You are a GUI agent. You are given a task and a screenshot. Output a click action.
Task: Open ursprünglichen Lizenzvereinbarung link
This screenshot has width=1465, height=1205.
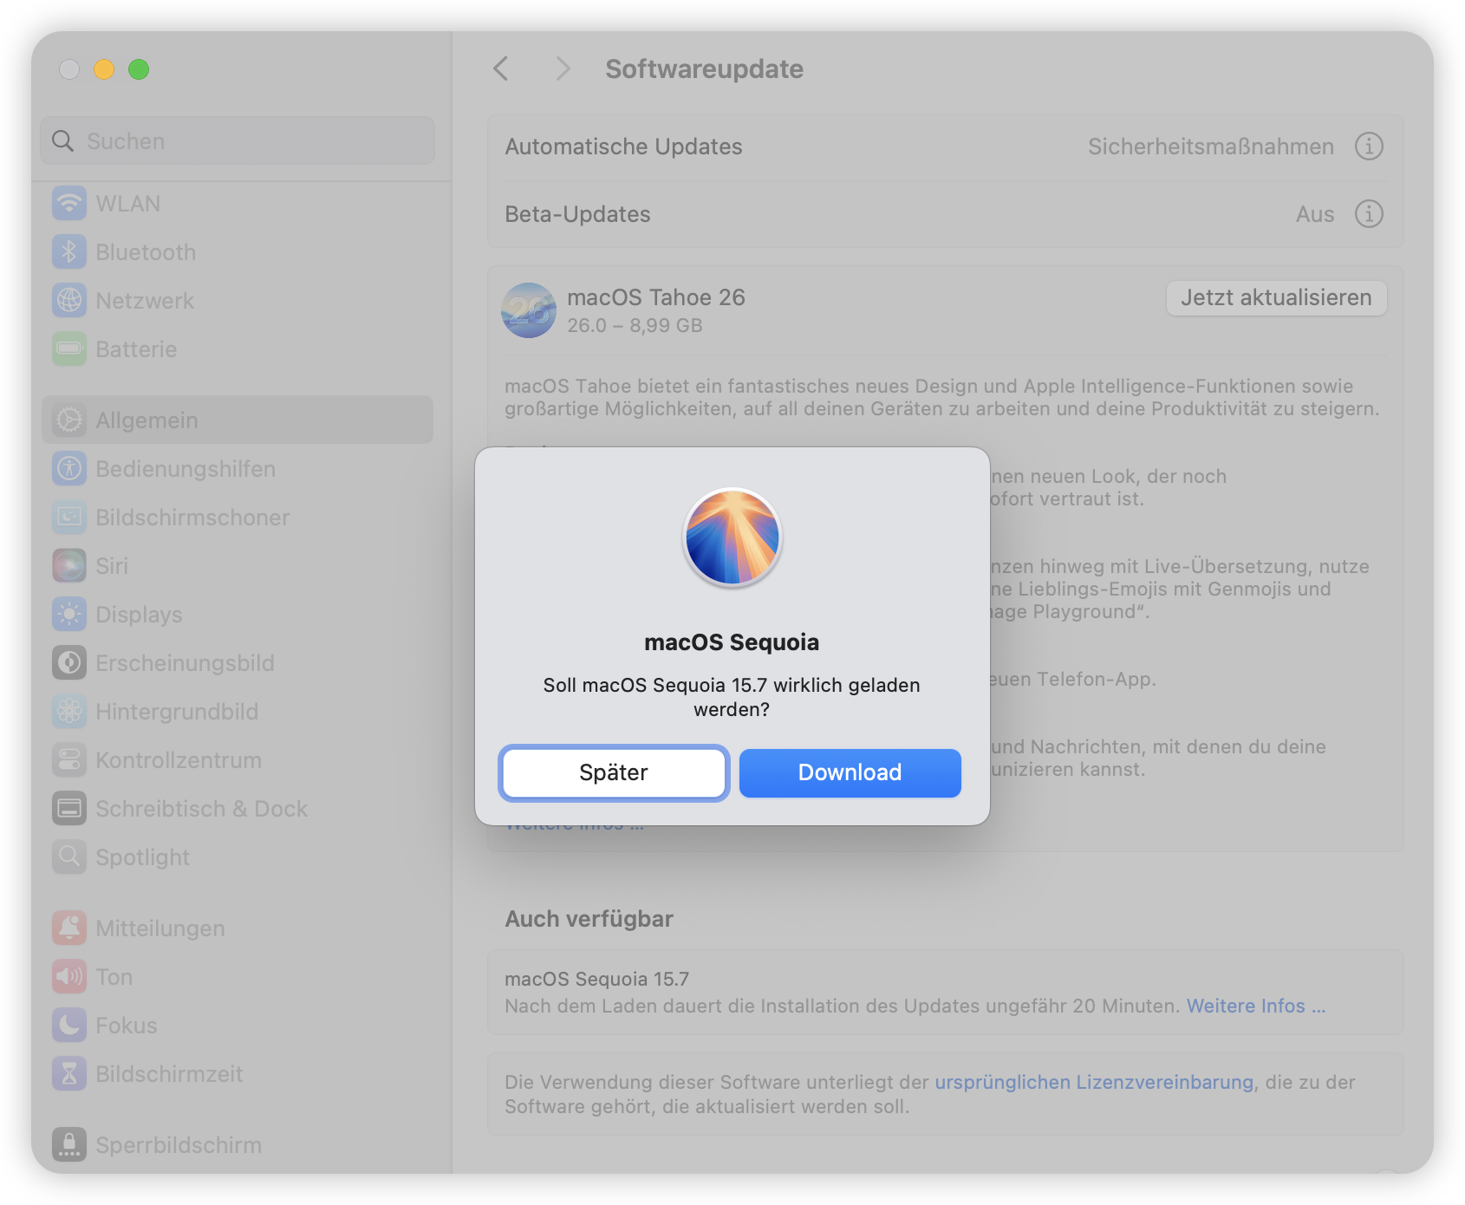1094,1083
